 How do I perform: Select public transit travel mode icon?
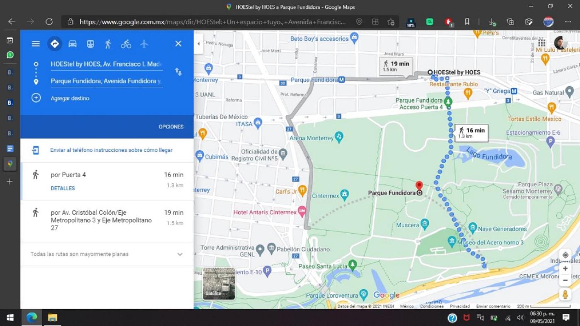pos(90,44)
